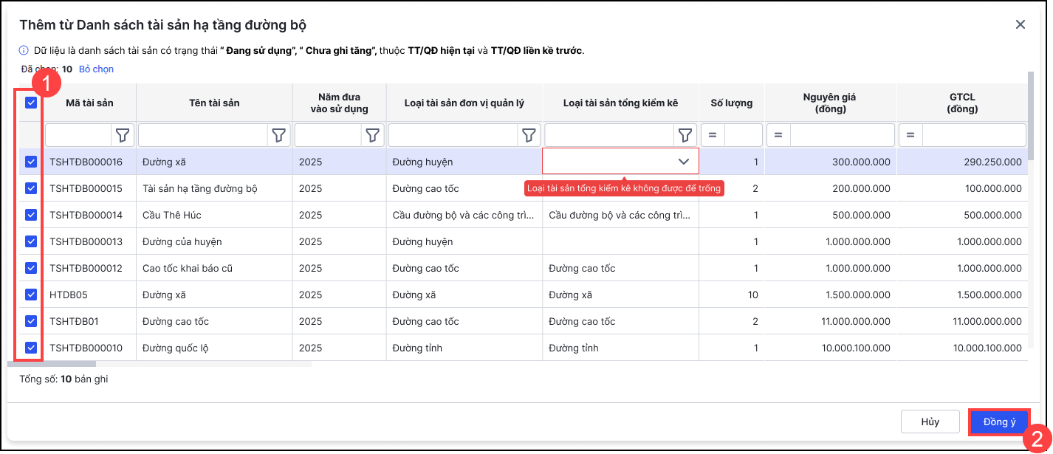Click equals operator in Nguyên giá filter
This screenshot has height=454, width=1053.
tap(778, 135)
